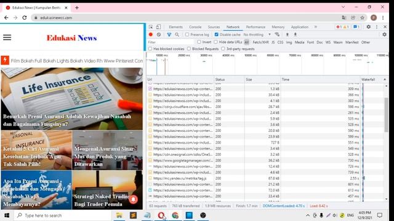Sort by the Waterfall column arrow
The image size is (394, 221).
(x=384, y=79)
